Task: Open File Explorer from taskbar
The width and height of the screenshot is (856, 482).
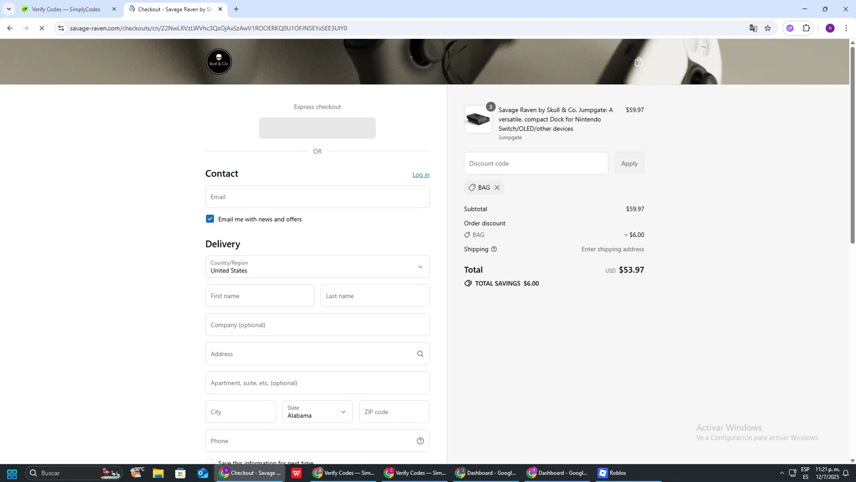Action: coord(158,473)
